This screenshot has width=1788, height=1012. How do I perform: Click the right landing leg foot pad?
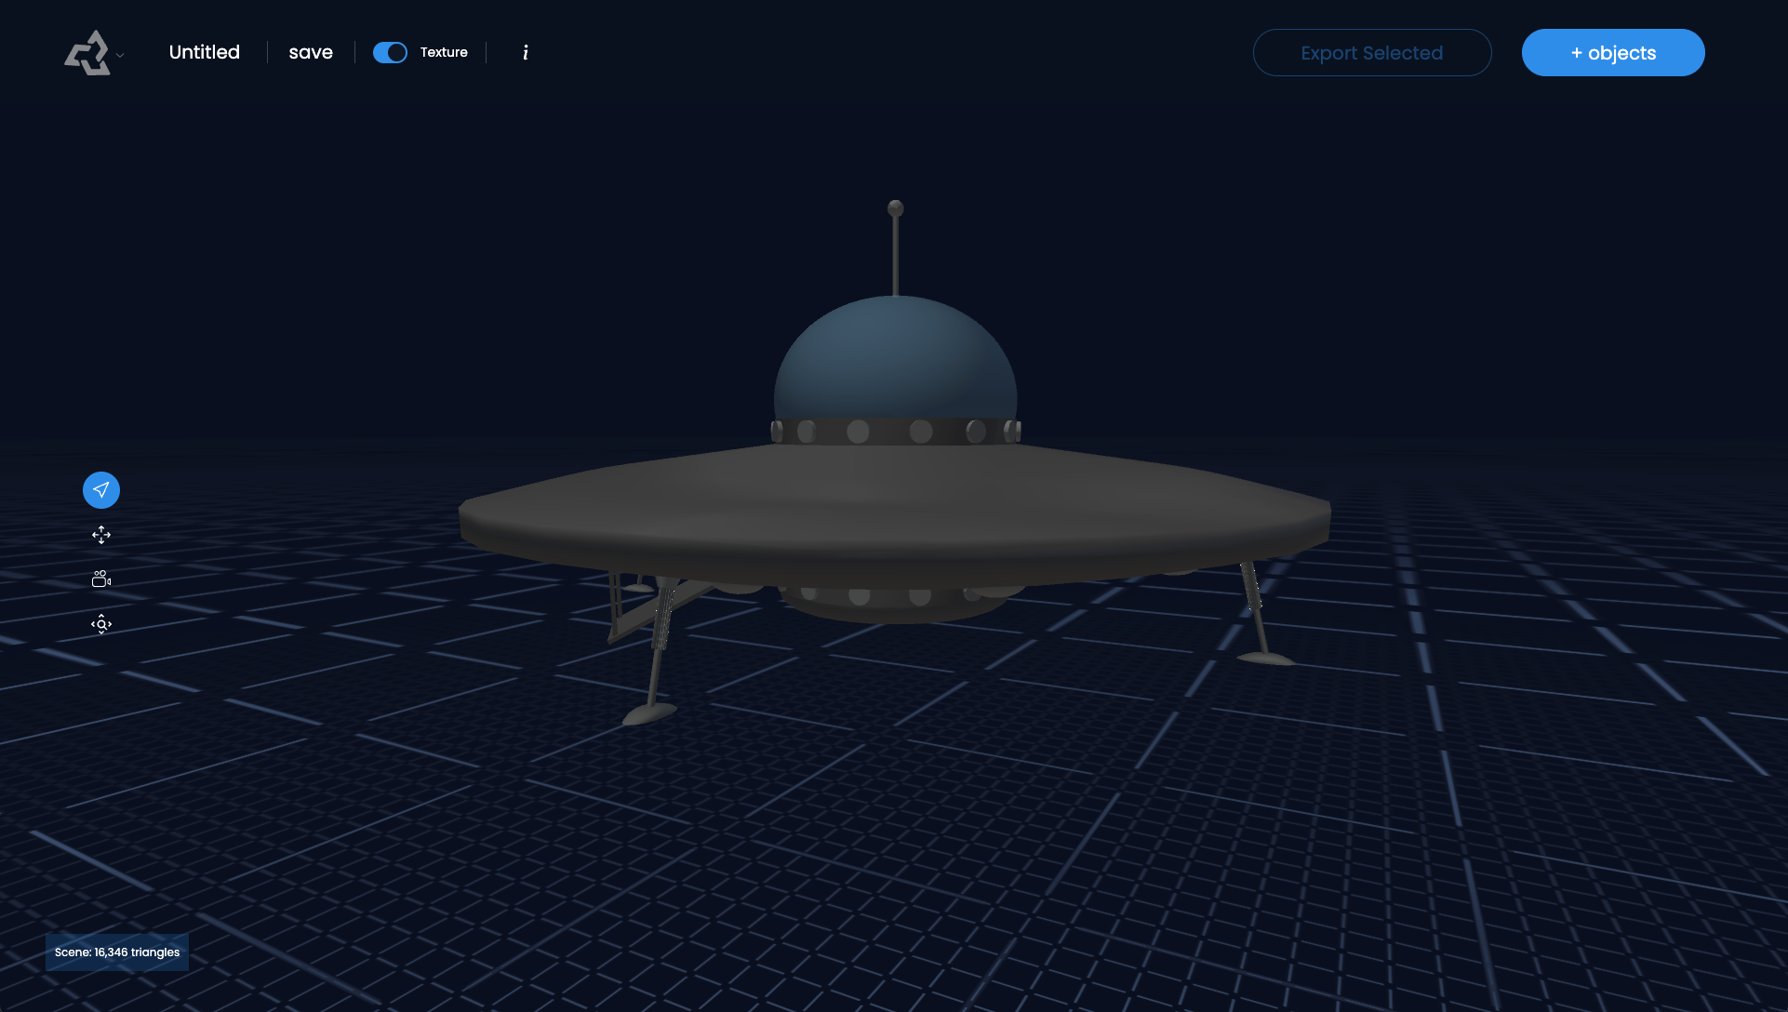click(1265, 659)
